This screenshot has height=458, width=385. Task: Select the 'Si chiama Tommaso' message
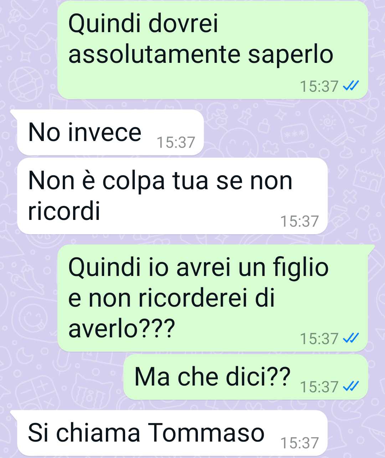click(x=172, y=433)
